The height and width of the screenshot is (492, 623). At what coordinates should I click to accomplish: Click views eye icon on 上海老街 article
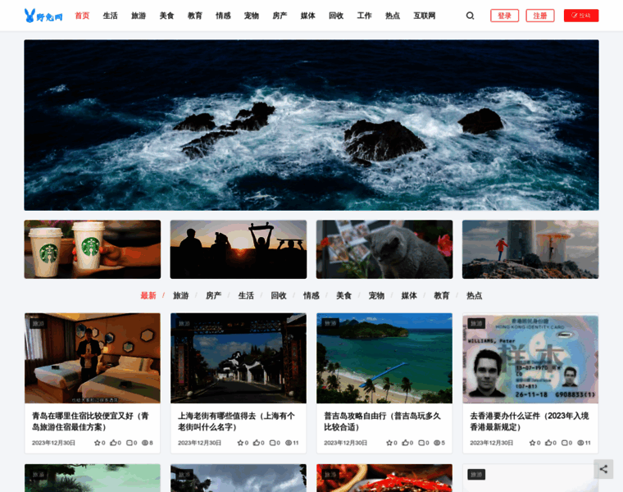289,443
